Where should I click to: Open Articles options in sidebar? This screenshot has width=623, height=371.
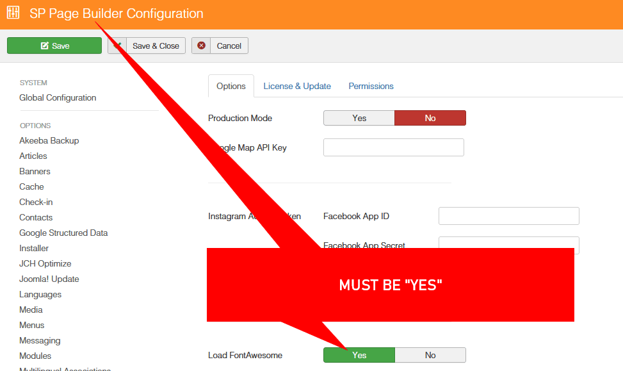[33, 156]
